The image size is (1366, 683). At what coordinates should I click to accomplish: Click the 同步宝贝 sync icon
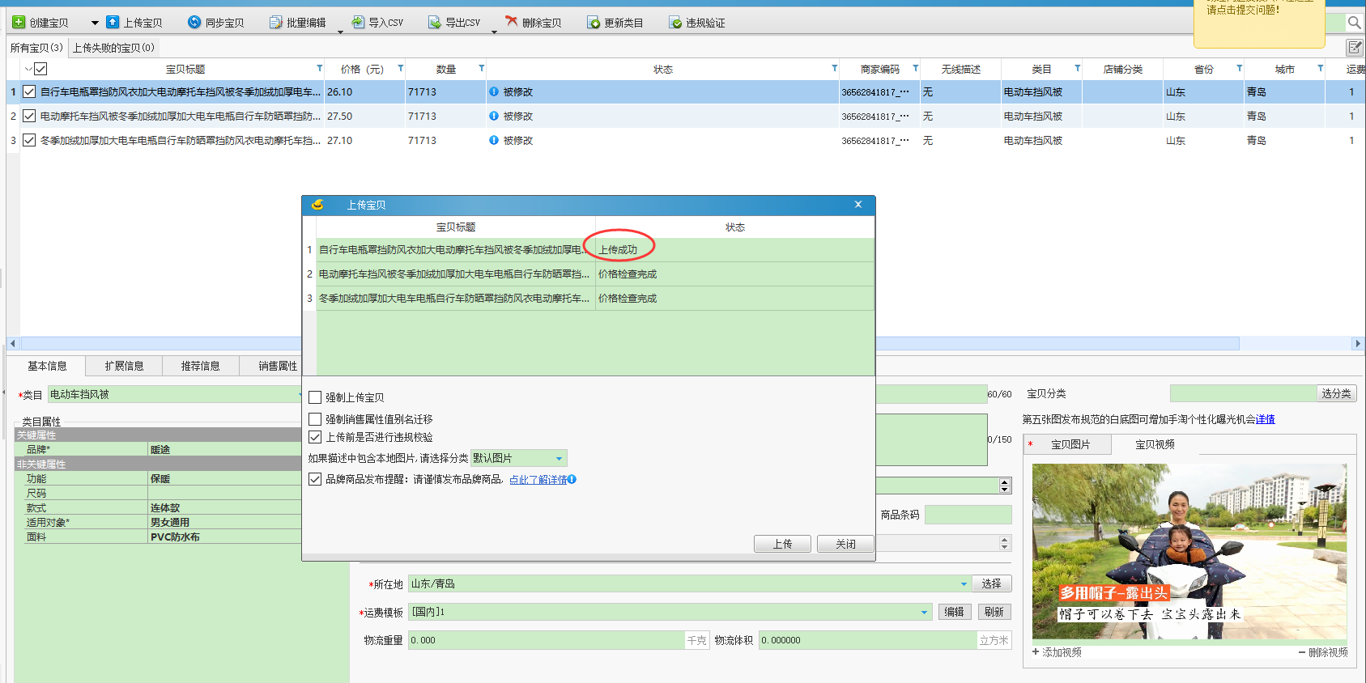pos(194,23)
